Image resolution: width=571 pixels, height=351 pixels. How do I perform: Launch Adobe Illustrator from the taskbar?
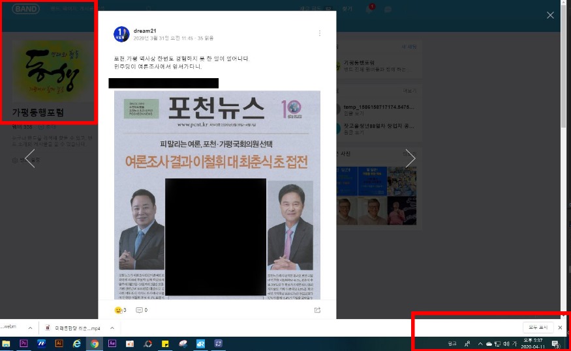59,343
